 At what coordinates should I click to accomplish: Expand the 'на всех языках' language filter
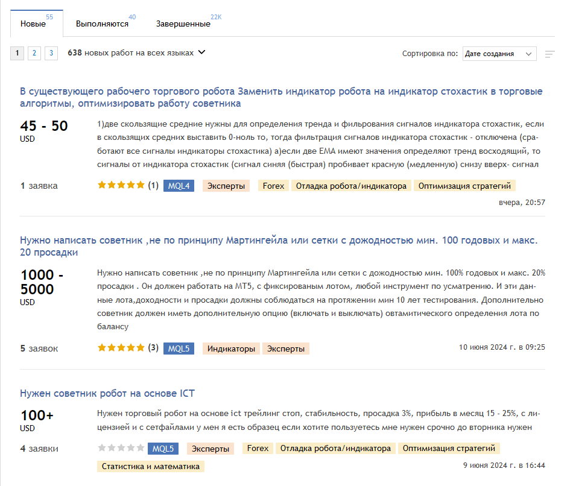pyautogui.click(x=201, y=52)
